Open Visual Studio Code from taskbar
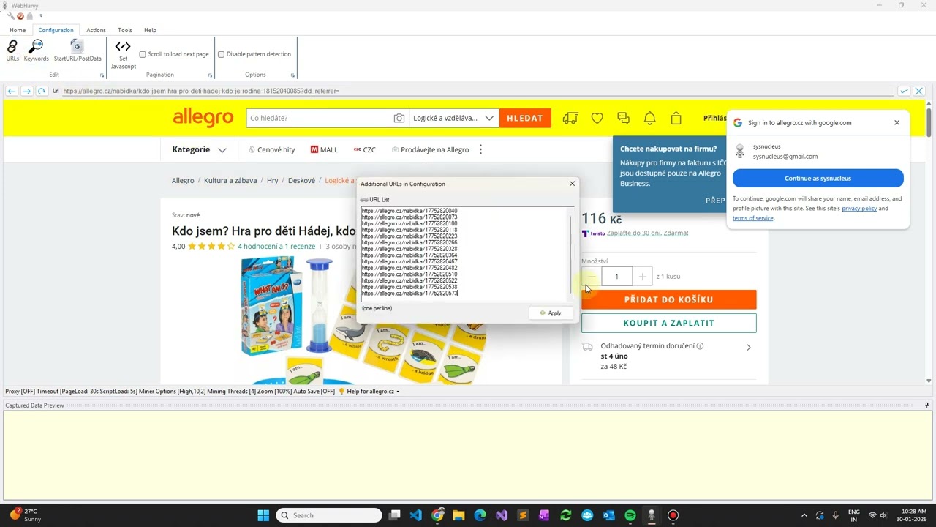This screenshot has width=936, height=527. pyautogui.click(x=416, y=515)
